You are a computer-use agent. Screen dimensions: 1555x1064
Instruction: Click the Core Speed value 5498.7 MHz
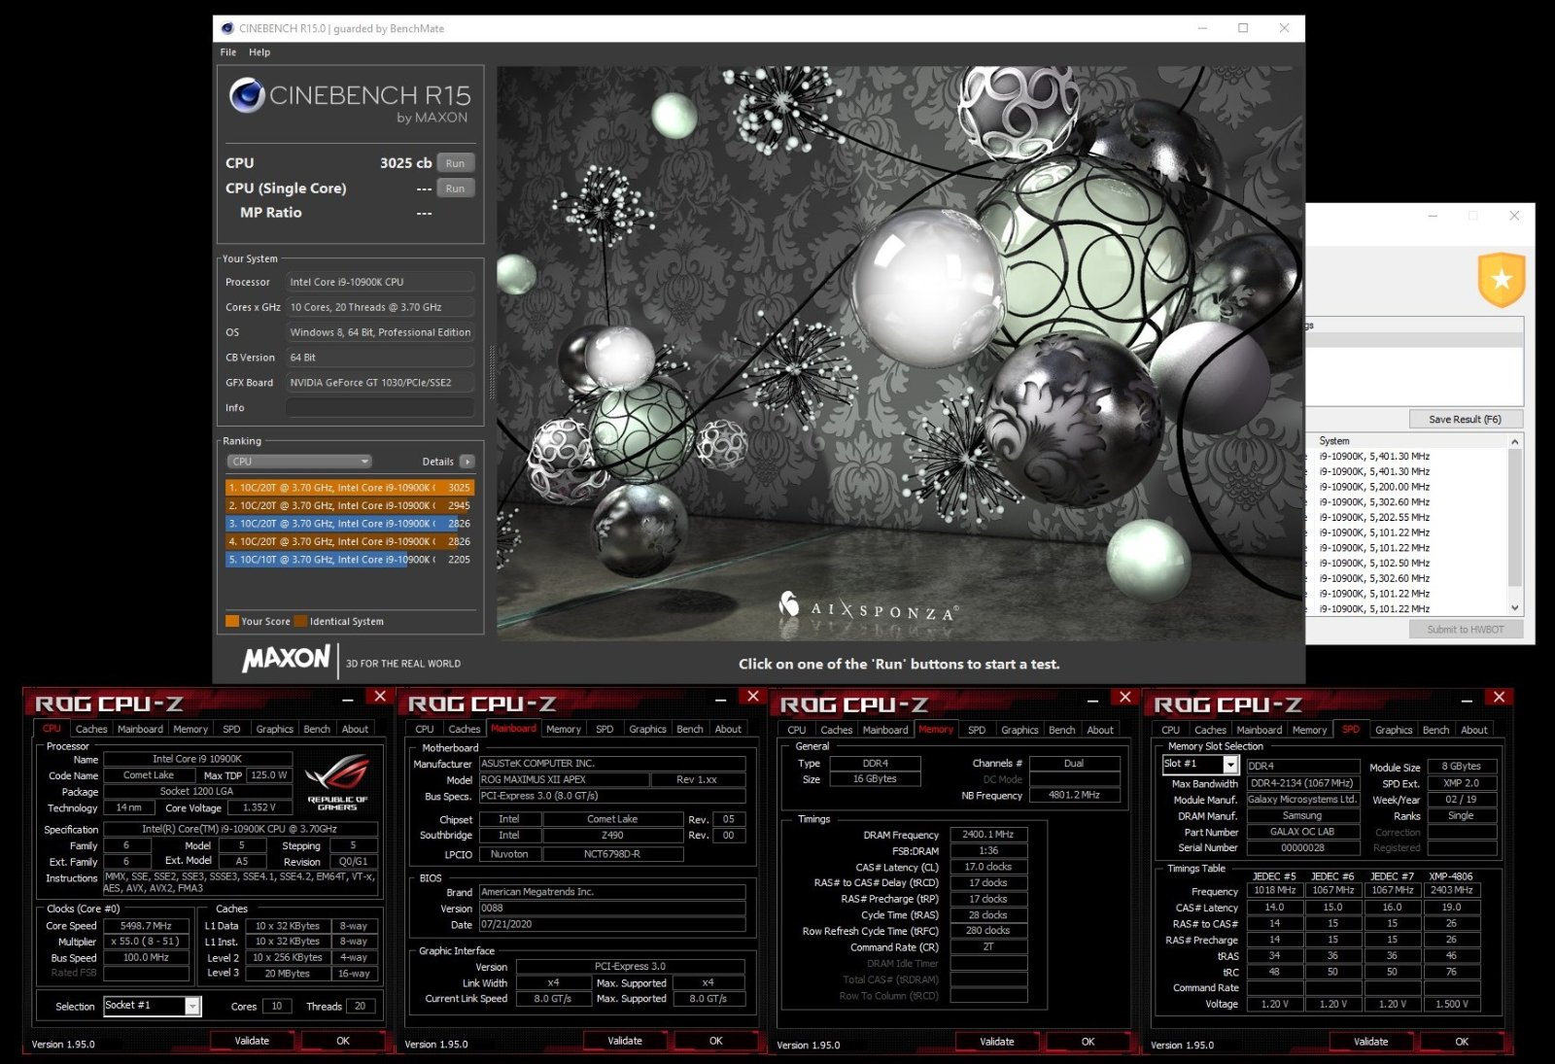146,926
